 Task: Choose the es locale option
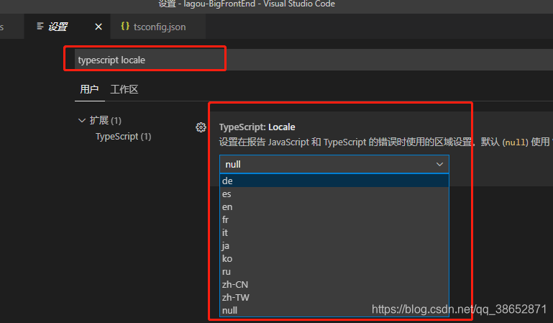[334, 194]
